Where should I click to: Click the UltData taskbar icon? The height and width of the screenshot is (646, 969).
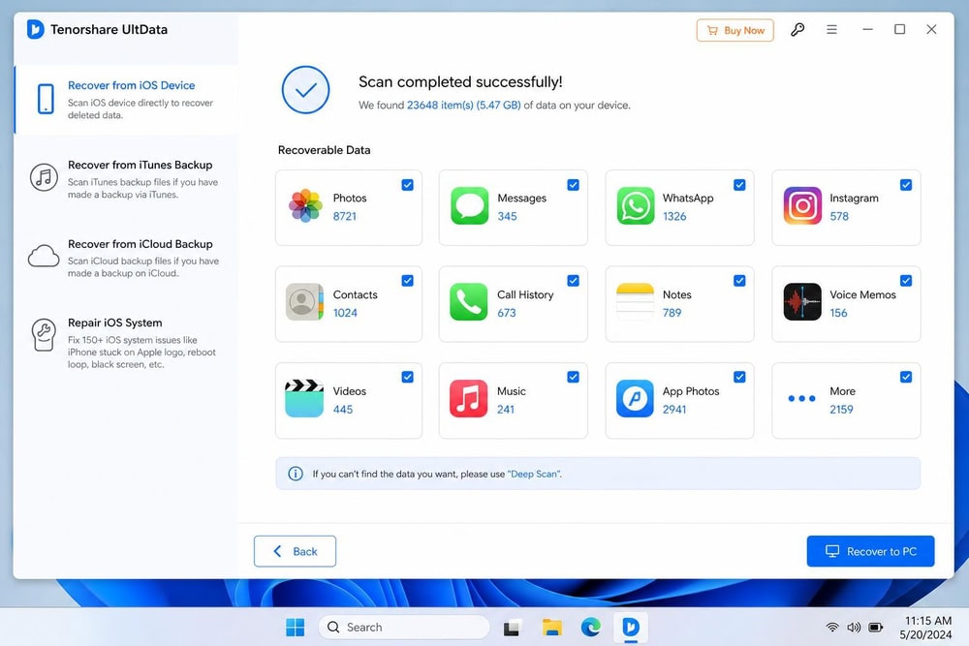point(631,628)
